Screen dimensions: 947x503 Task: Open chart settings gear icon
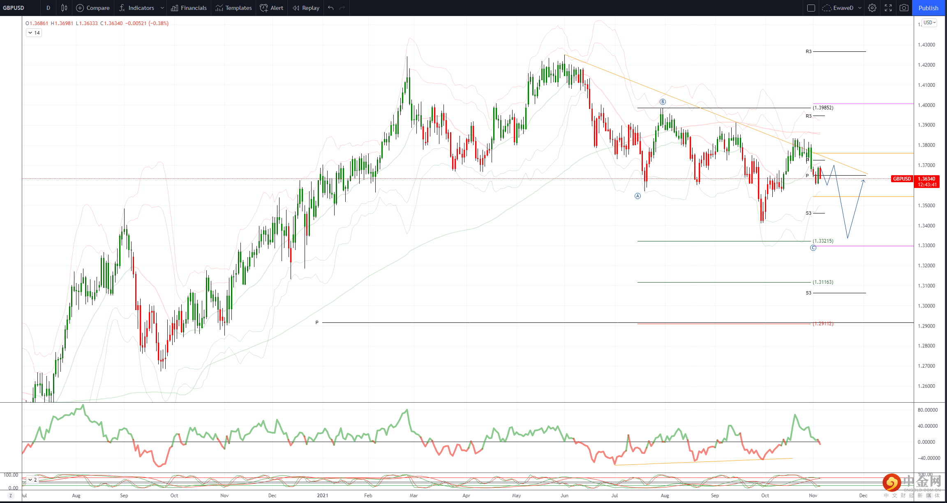[872, 8]
